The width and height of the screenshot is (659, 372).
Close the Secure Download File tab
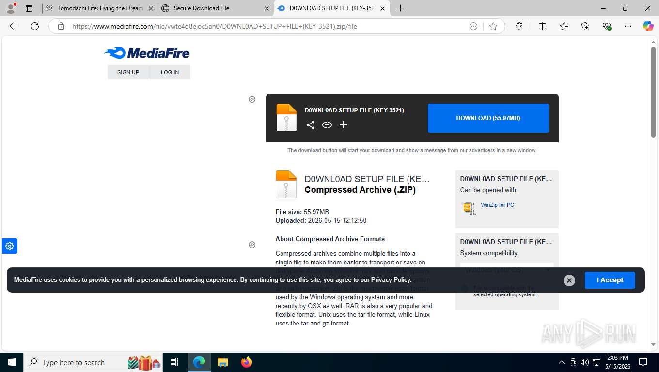pyautogui.click(x=267, y=8)
